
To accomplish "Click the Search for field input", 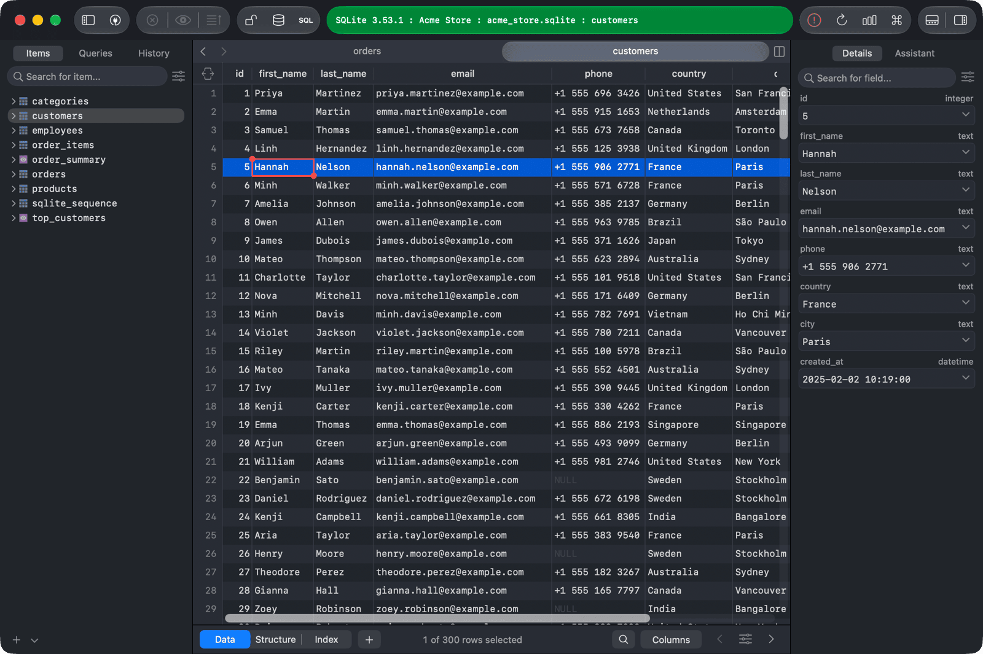I will (x=877, y=78).
